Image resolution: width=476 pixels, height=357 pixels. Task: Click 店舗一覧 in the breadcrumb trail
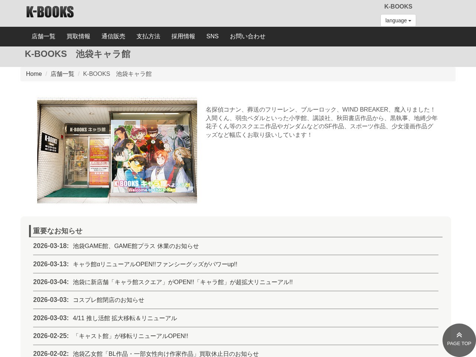click(62, 74)
